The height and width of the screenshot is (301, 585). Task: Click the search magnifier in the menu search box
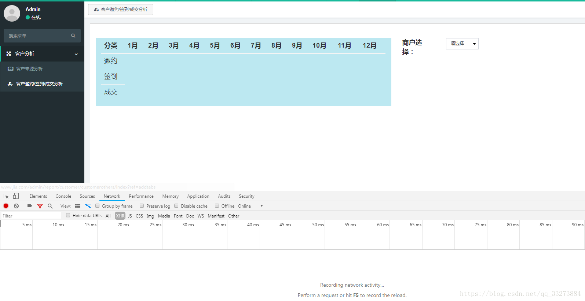pos(73,36)
